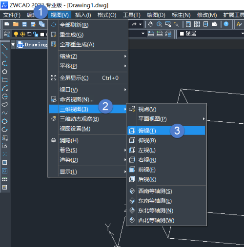Open 视图设置(M) entry
This screenshot has height=247, width=244.
[88, 129]
